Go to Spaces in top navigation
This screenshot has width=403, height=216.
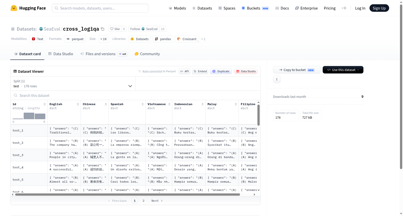point(227,8)
